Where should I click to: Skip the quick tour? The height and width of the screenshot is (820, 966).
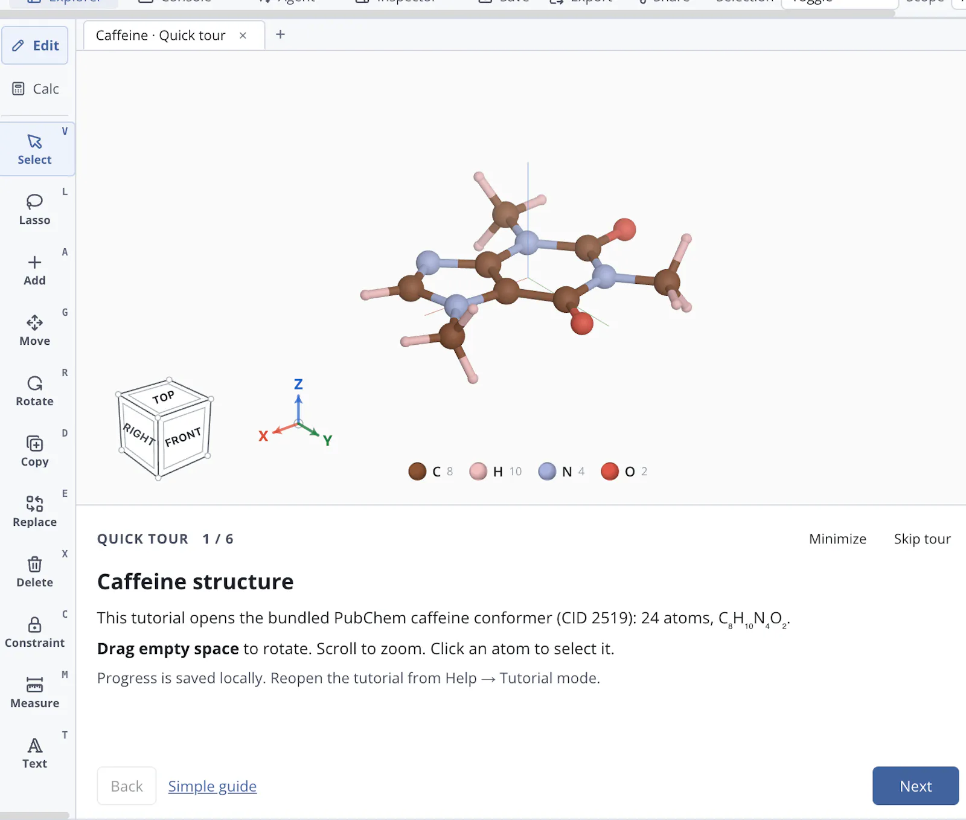click(922, 539)
